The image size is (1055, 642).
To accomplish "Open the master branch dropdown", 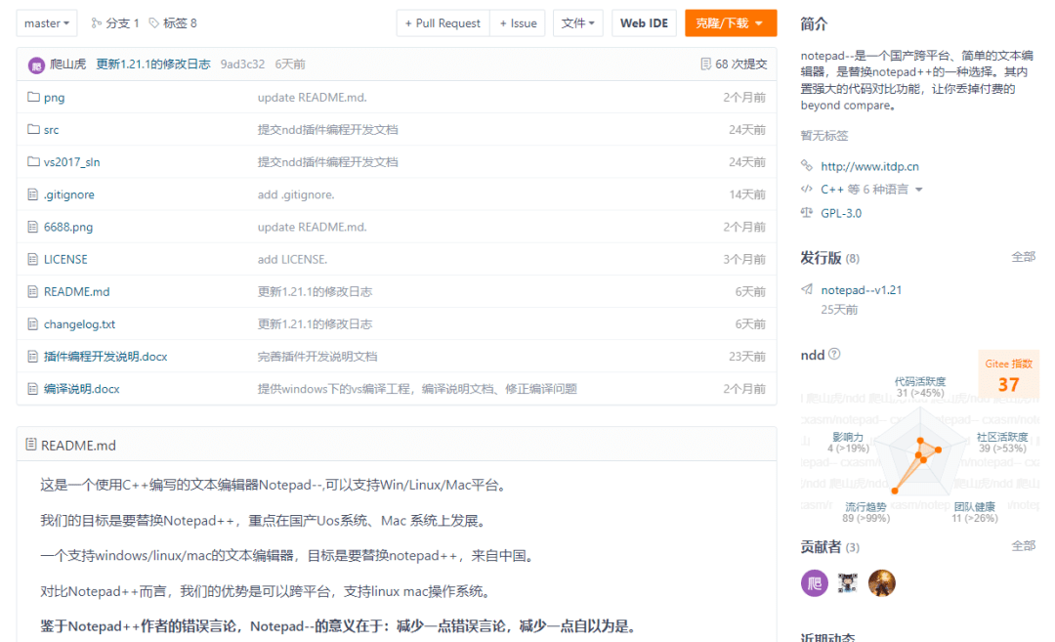I will pos(47,23).
